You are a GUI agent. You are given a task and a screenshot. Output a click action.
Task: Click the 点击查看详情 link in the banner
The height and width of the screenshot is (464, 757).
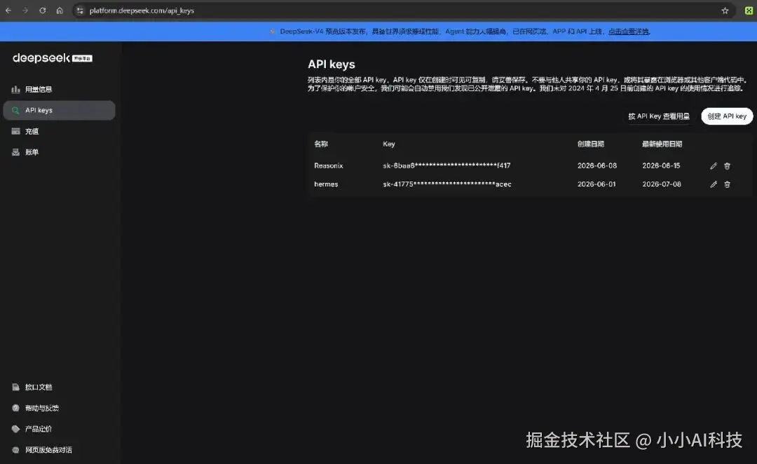coord(629,32)
